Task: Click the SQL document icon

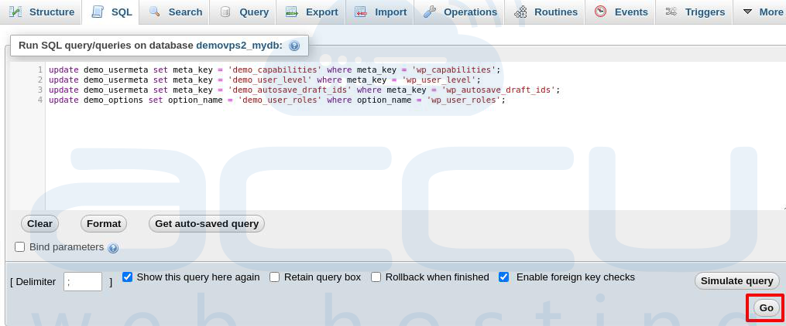Action: [x=98, y=12]
